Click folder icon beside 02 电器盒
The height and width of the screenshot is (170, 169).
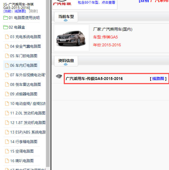(x=6, y=27)
